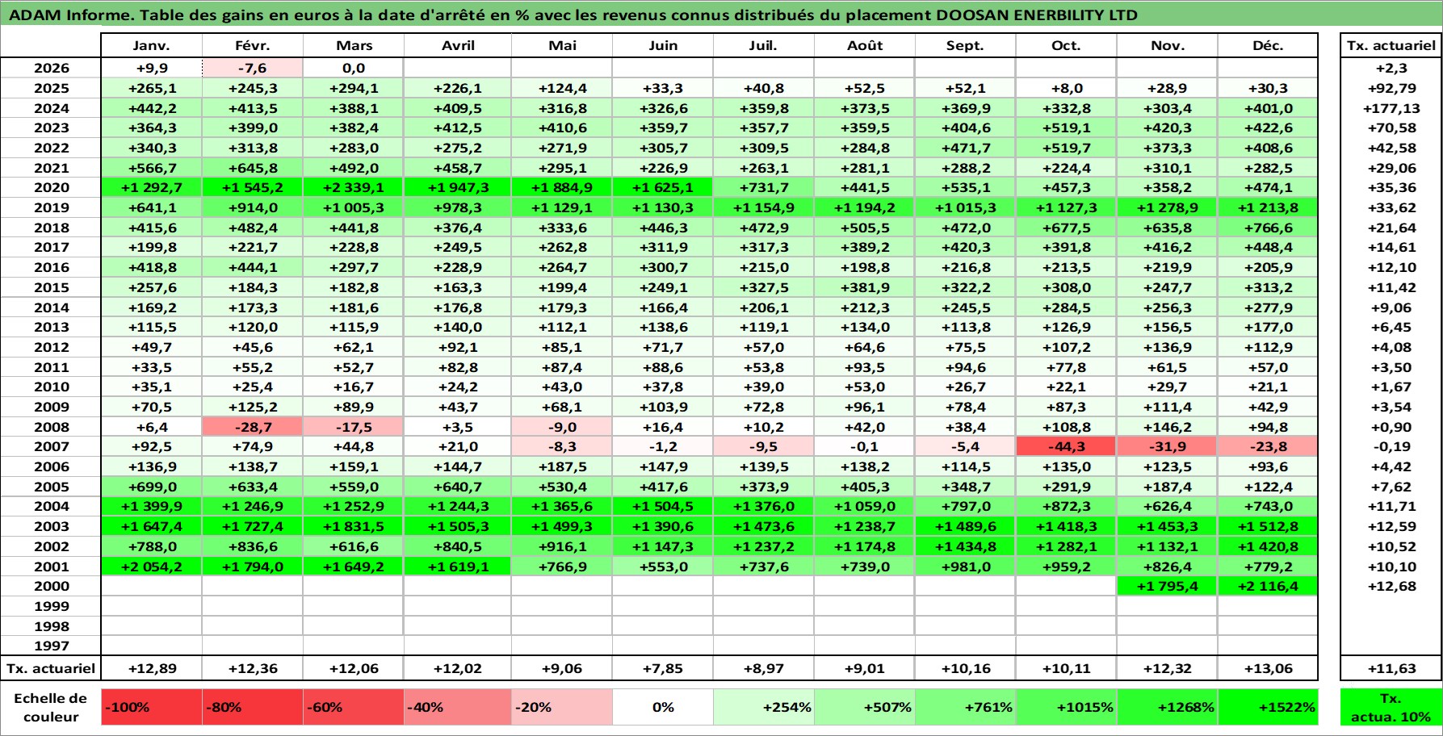Screen dimensions: 1443x736
Task: Select the 0% white legend swatch
Action: (663, 707)
